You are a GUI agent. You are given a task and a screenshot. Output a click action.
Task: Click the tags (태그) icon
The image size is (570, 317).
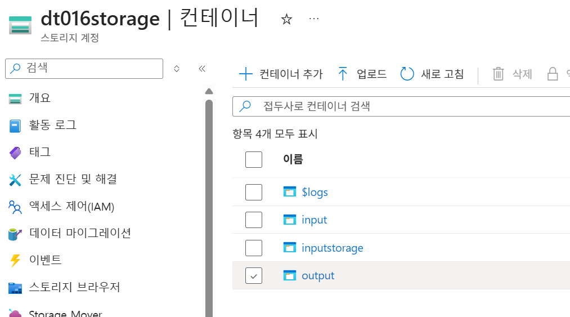coord(15,153)
